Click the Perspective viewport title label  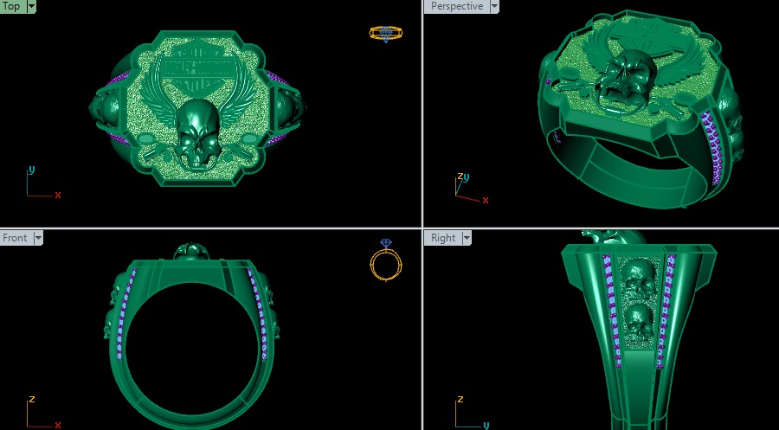456,6
